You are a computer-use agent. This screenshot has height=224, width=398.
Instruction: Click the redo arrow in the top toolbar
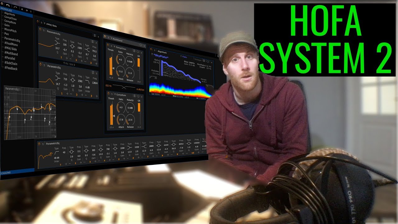(x=15, y=7)
